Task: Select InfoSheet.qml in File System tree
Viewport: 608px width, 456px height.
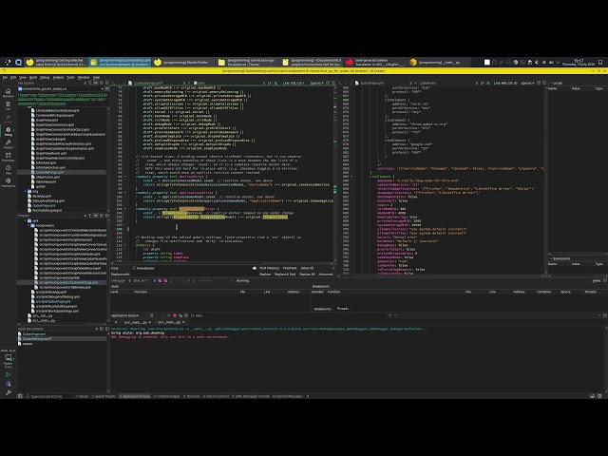Action: click(x=46, y=162)
